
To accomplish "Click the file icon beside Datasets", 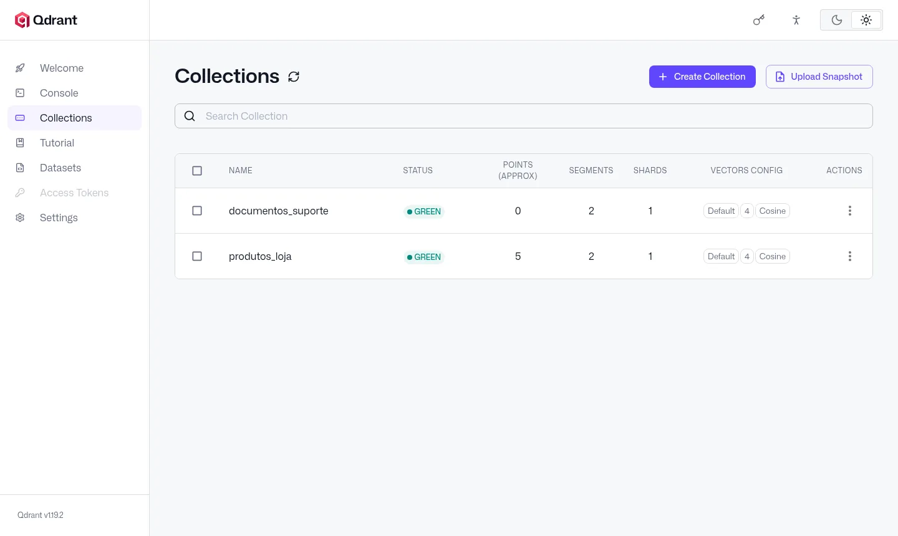I will click(20, 168).
